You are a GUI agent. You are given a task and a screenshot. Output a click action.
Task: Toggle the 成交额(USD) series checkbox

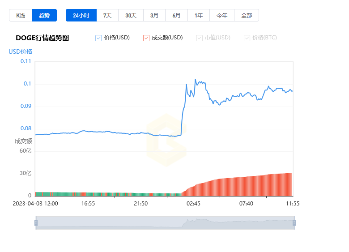[x=146, y=38]
